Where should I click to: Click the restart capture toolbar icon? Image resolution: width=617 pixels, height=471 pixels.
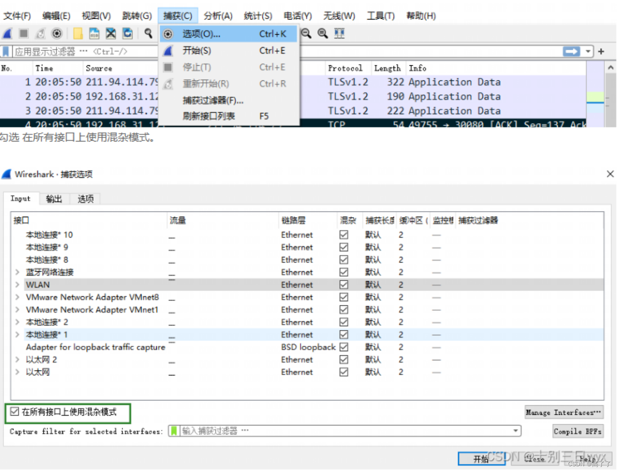click(x=40, y=33)
